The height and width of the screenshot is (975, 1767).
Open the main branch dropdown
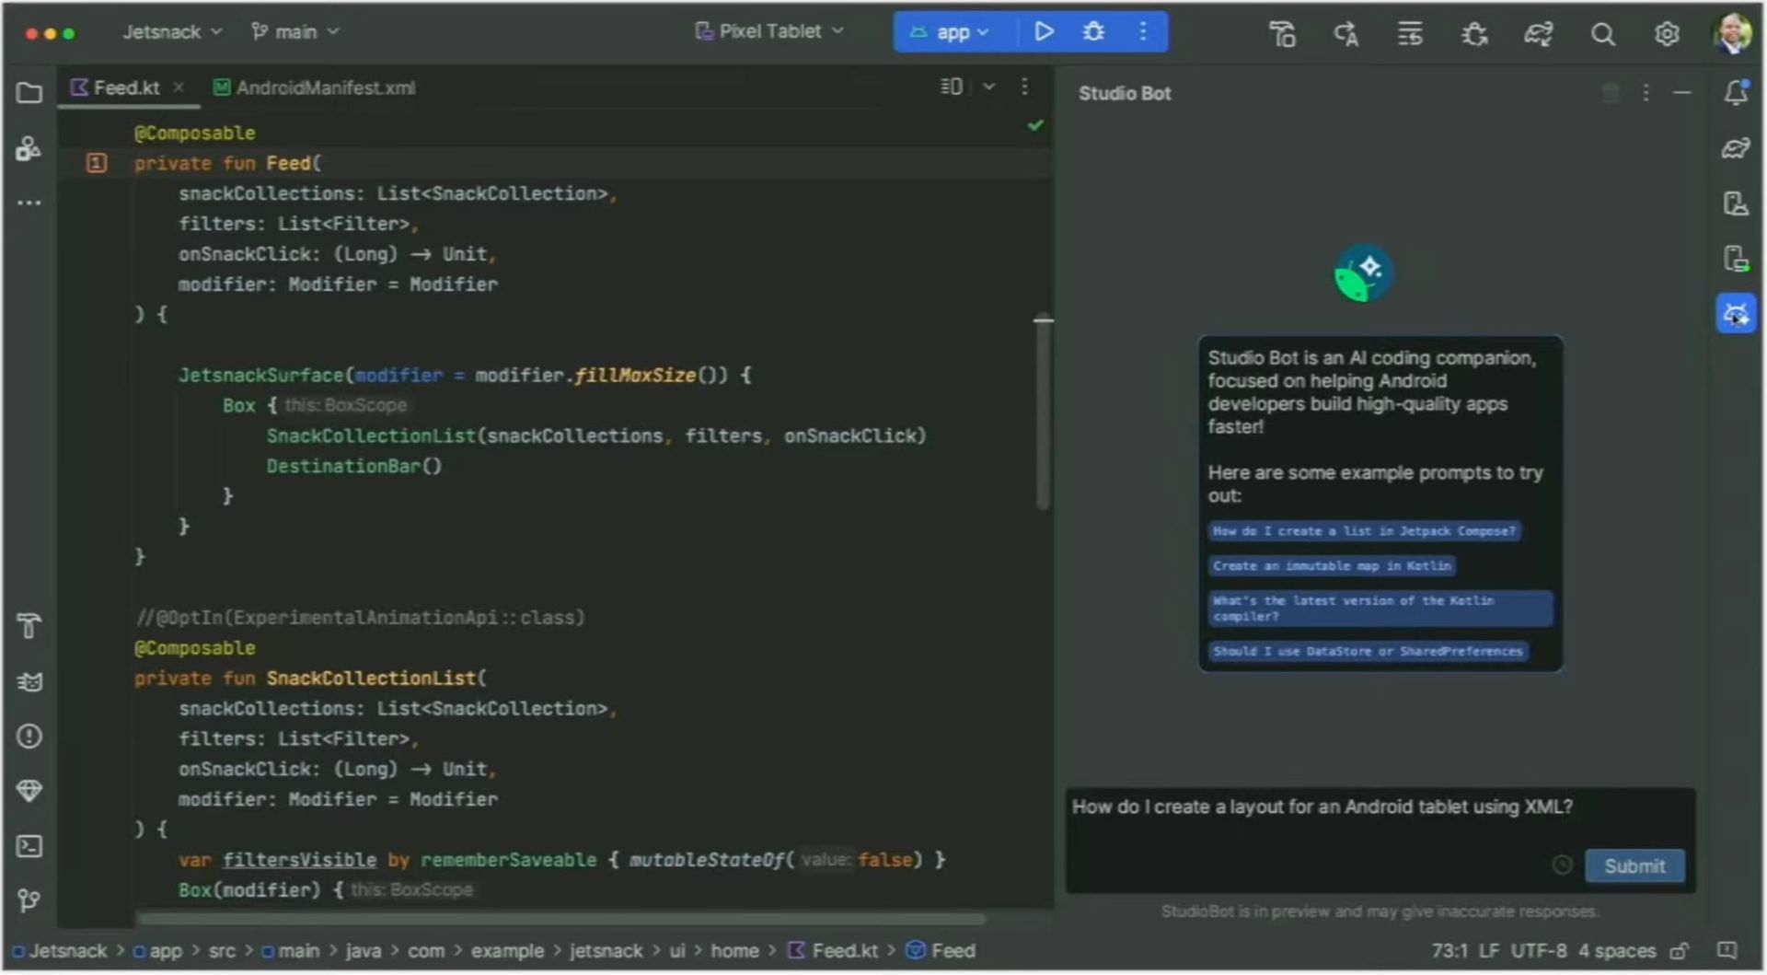pyautogui.click(x=295, y=32)
